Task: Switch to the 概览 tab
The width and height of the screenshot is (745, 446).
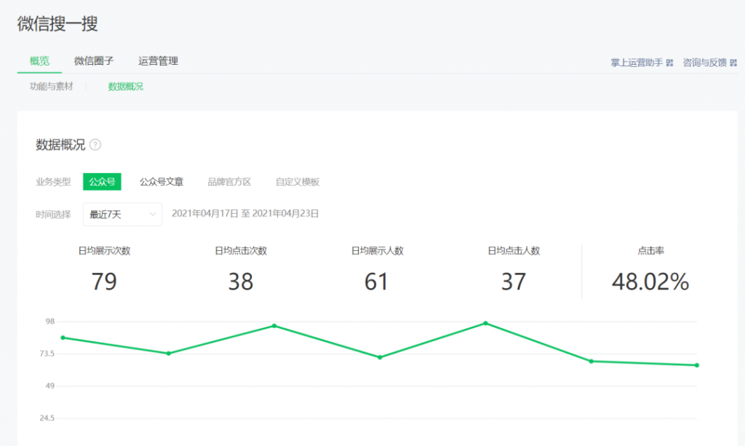Action: click(39, 61)
